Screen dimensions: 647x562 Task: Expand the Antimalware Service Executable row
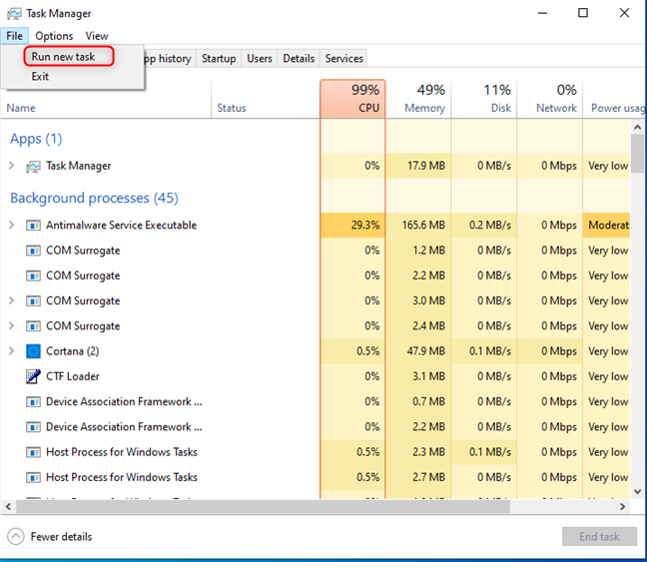[12, 225]
